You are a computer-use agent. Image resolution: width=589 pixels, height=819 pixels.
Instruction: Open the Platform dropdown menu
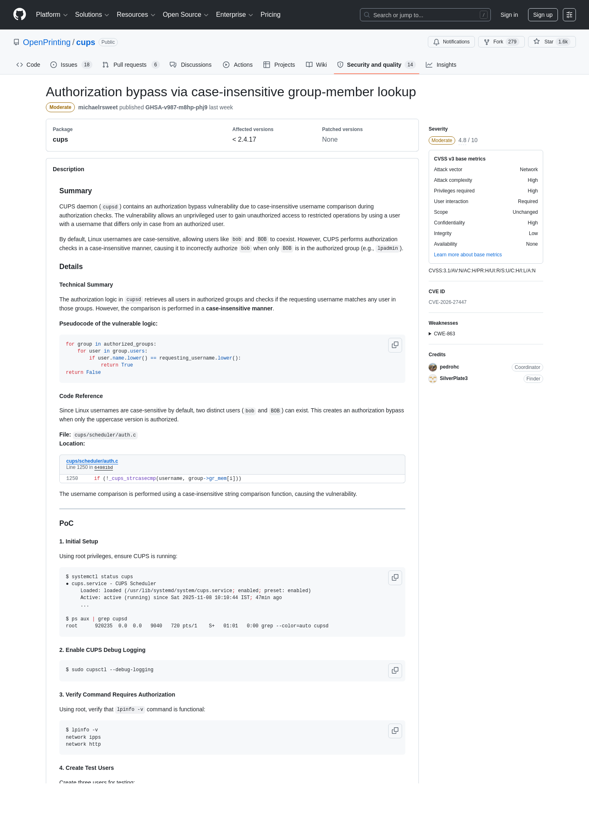pos(52,15)
